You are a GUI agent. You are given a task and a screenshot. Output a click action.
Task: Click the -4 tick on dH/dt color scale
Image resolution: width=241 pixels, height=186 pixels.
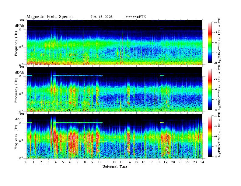tap(215, 22)
